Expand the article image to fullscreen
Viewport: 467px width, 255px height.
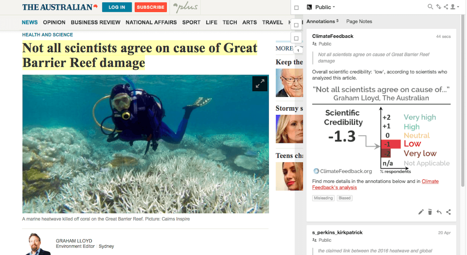point(260,83)
